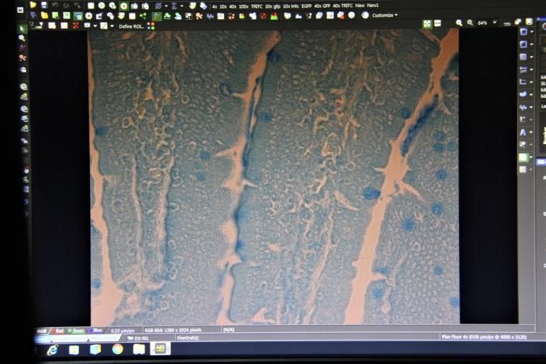Click the text annotation 'A' tool
This screenshot has width=546, height=364.
point(523,132)
